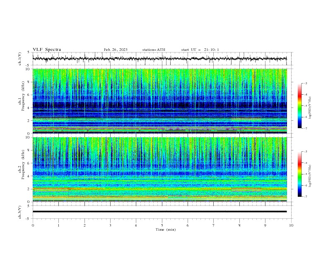Click the ch.3 flat black voltage trace
Viewport: 328px width, 253px height.
click(160, 212)
